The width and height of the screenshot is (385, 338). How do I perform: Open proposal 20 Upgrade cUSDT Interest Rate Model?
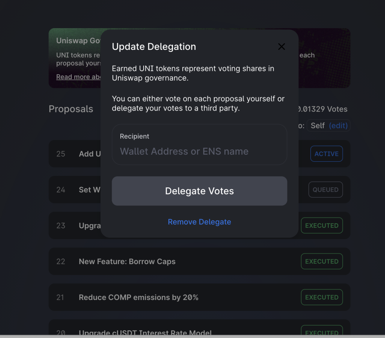145,332
